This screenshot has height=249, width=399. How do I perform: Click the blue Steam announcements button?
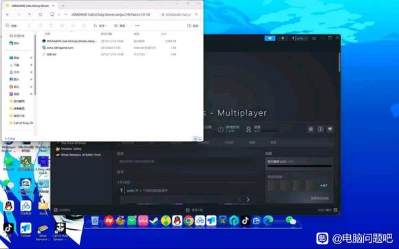(270, 38)
